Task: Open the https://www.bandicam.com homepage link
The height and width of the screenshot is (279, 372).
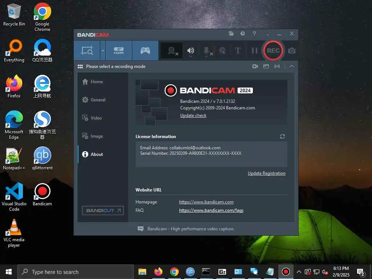Action: (x=206, y=202)
